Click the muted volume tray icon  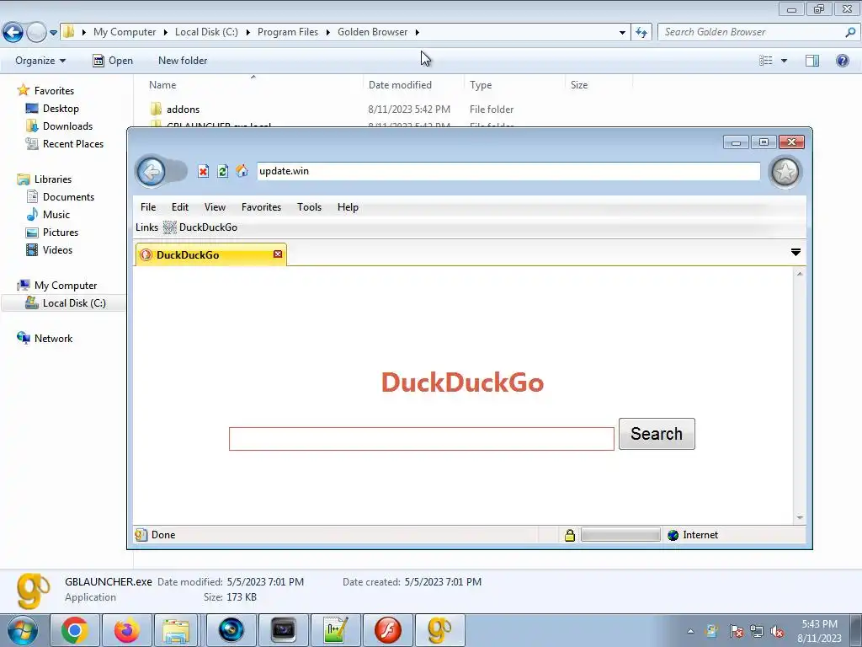(777, 631)
